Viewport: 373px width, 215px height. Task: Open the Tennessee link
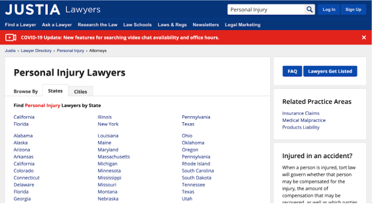click(x=193, y=185)
